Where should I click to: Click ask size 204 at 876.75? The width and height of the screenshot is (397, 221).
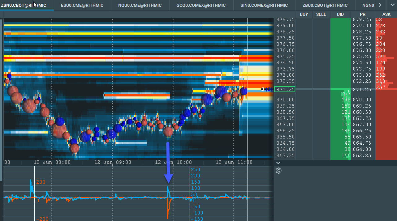pyautogui.click(x=381, y=44)
